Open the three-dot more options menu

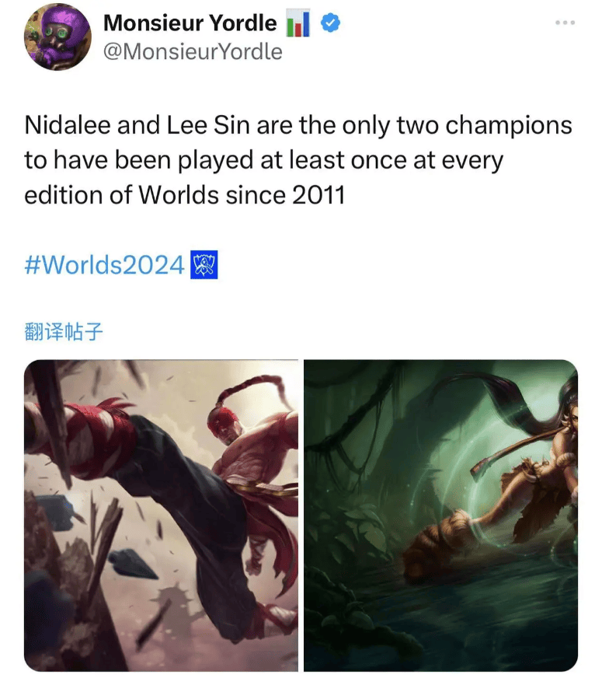[565, 23]
